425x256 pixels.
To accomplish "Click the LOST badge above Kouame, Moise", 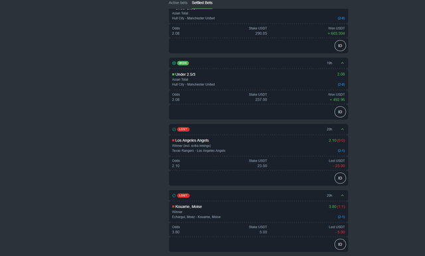I will tap(183, 195).
